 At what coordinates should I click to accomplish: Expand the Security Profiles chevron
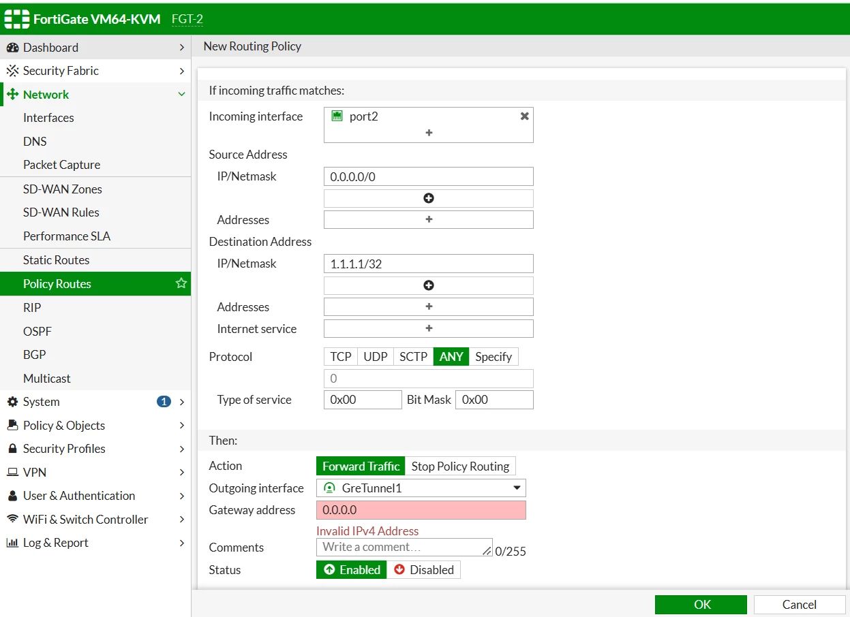pyautogui.click(x=181, y=449)
